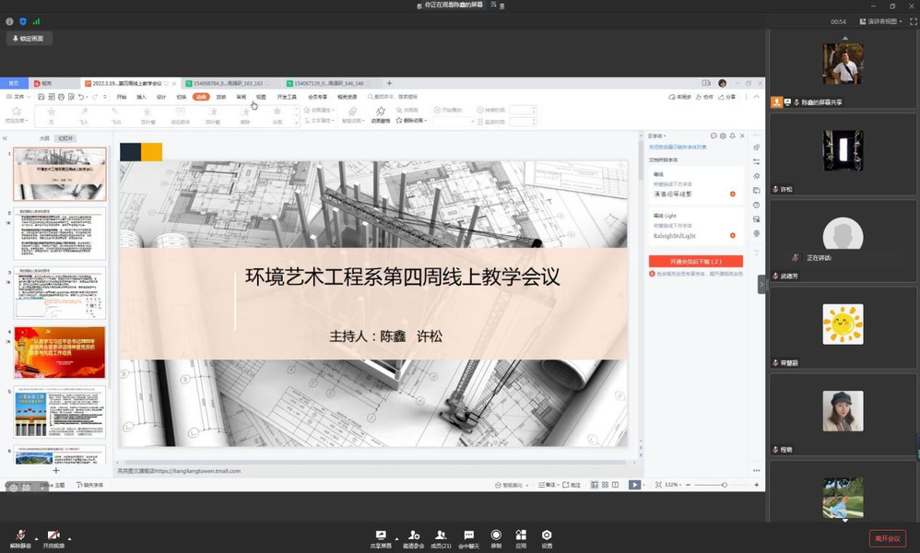Start recording the meeting
The width and height of the screenshot is (920, 553).
(496, 535)
